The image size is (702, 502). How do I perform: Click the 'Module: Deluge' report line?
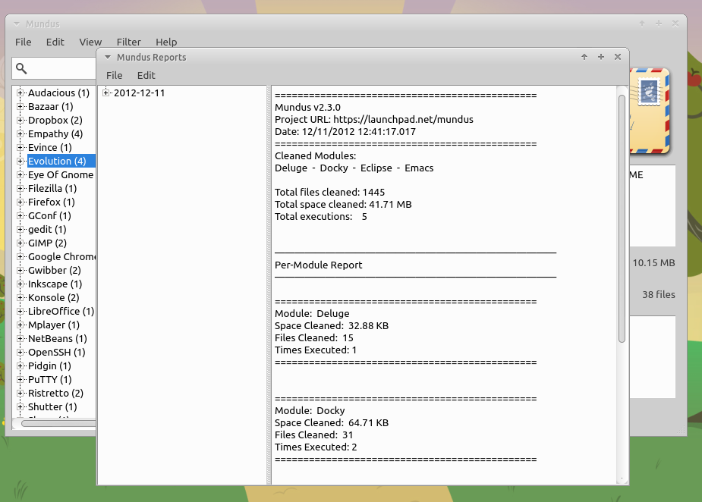click(x=312, y=314)
